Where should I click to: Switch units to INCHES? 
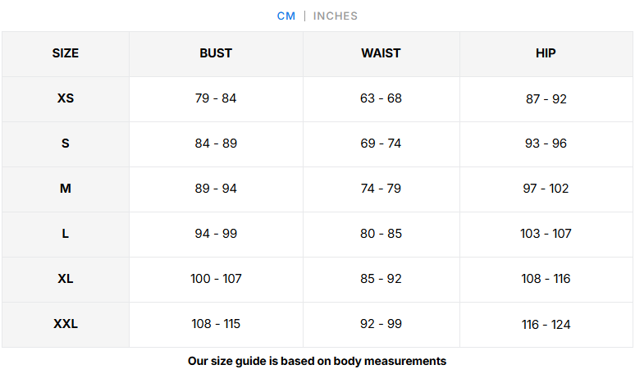tap(336, 16)
